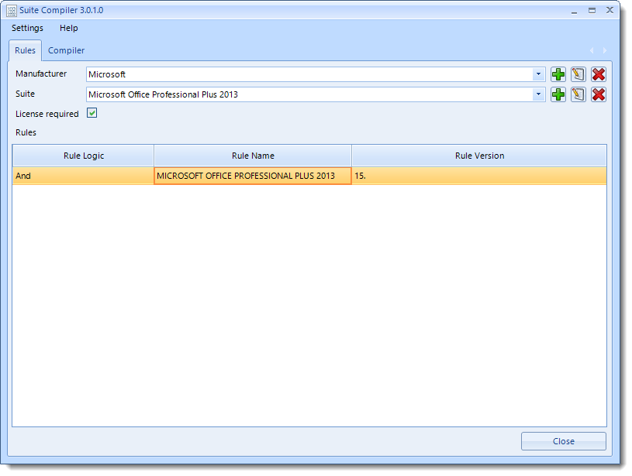Delete manufacturer with red X icon
The image size is (632, 476).
599,74
